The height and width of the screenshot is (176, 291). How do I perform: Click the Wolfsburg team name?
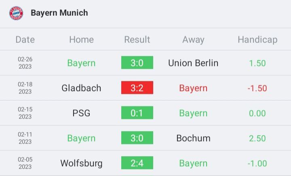point(81,163)
